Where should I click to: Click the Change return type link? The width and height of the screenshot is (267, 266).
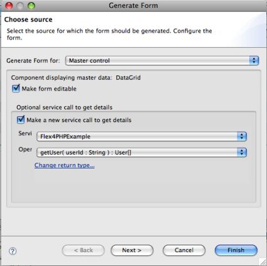point(65,165)
